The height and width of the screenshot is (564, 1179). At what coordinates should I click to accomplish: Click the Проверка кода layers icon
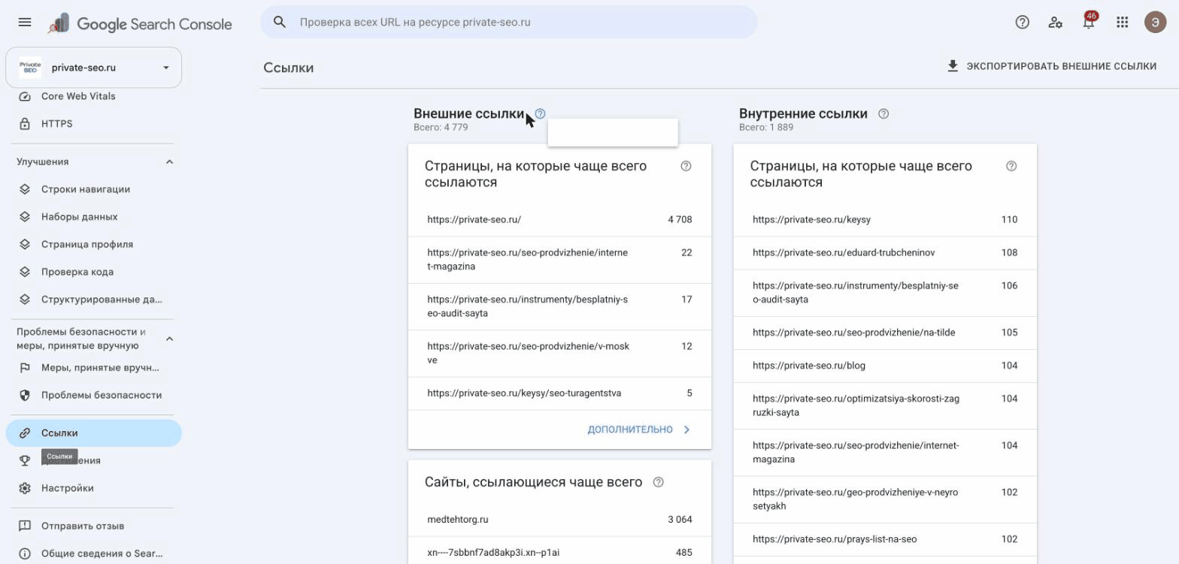[25, 272]
